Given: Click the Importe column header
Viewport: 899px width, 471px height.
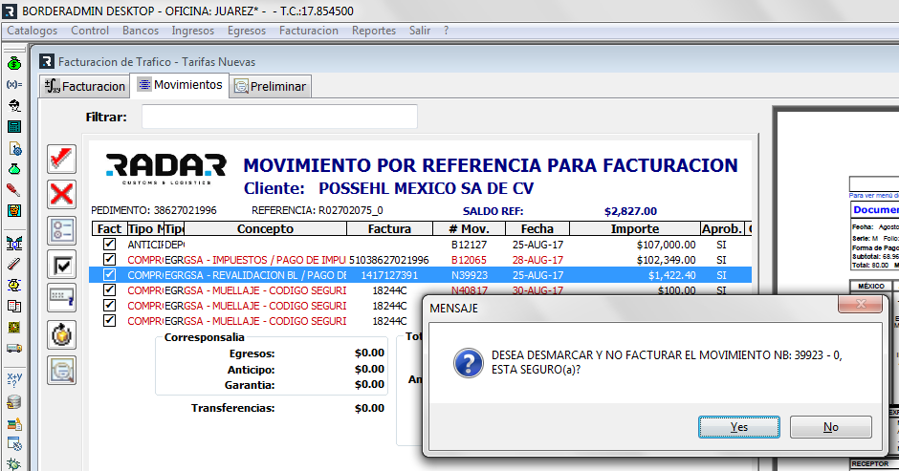Looking at the screenshot, I should (x=635, y=228).
